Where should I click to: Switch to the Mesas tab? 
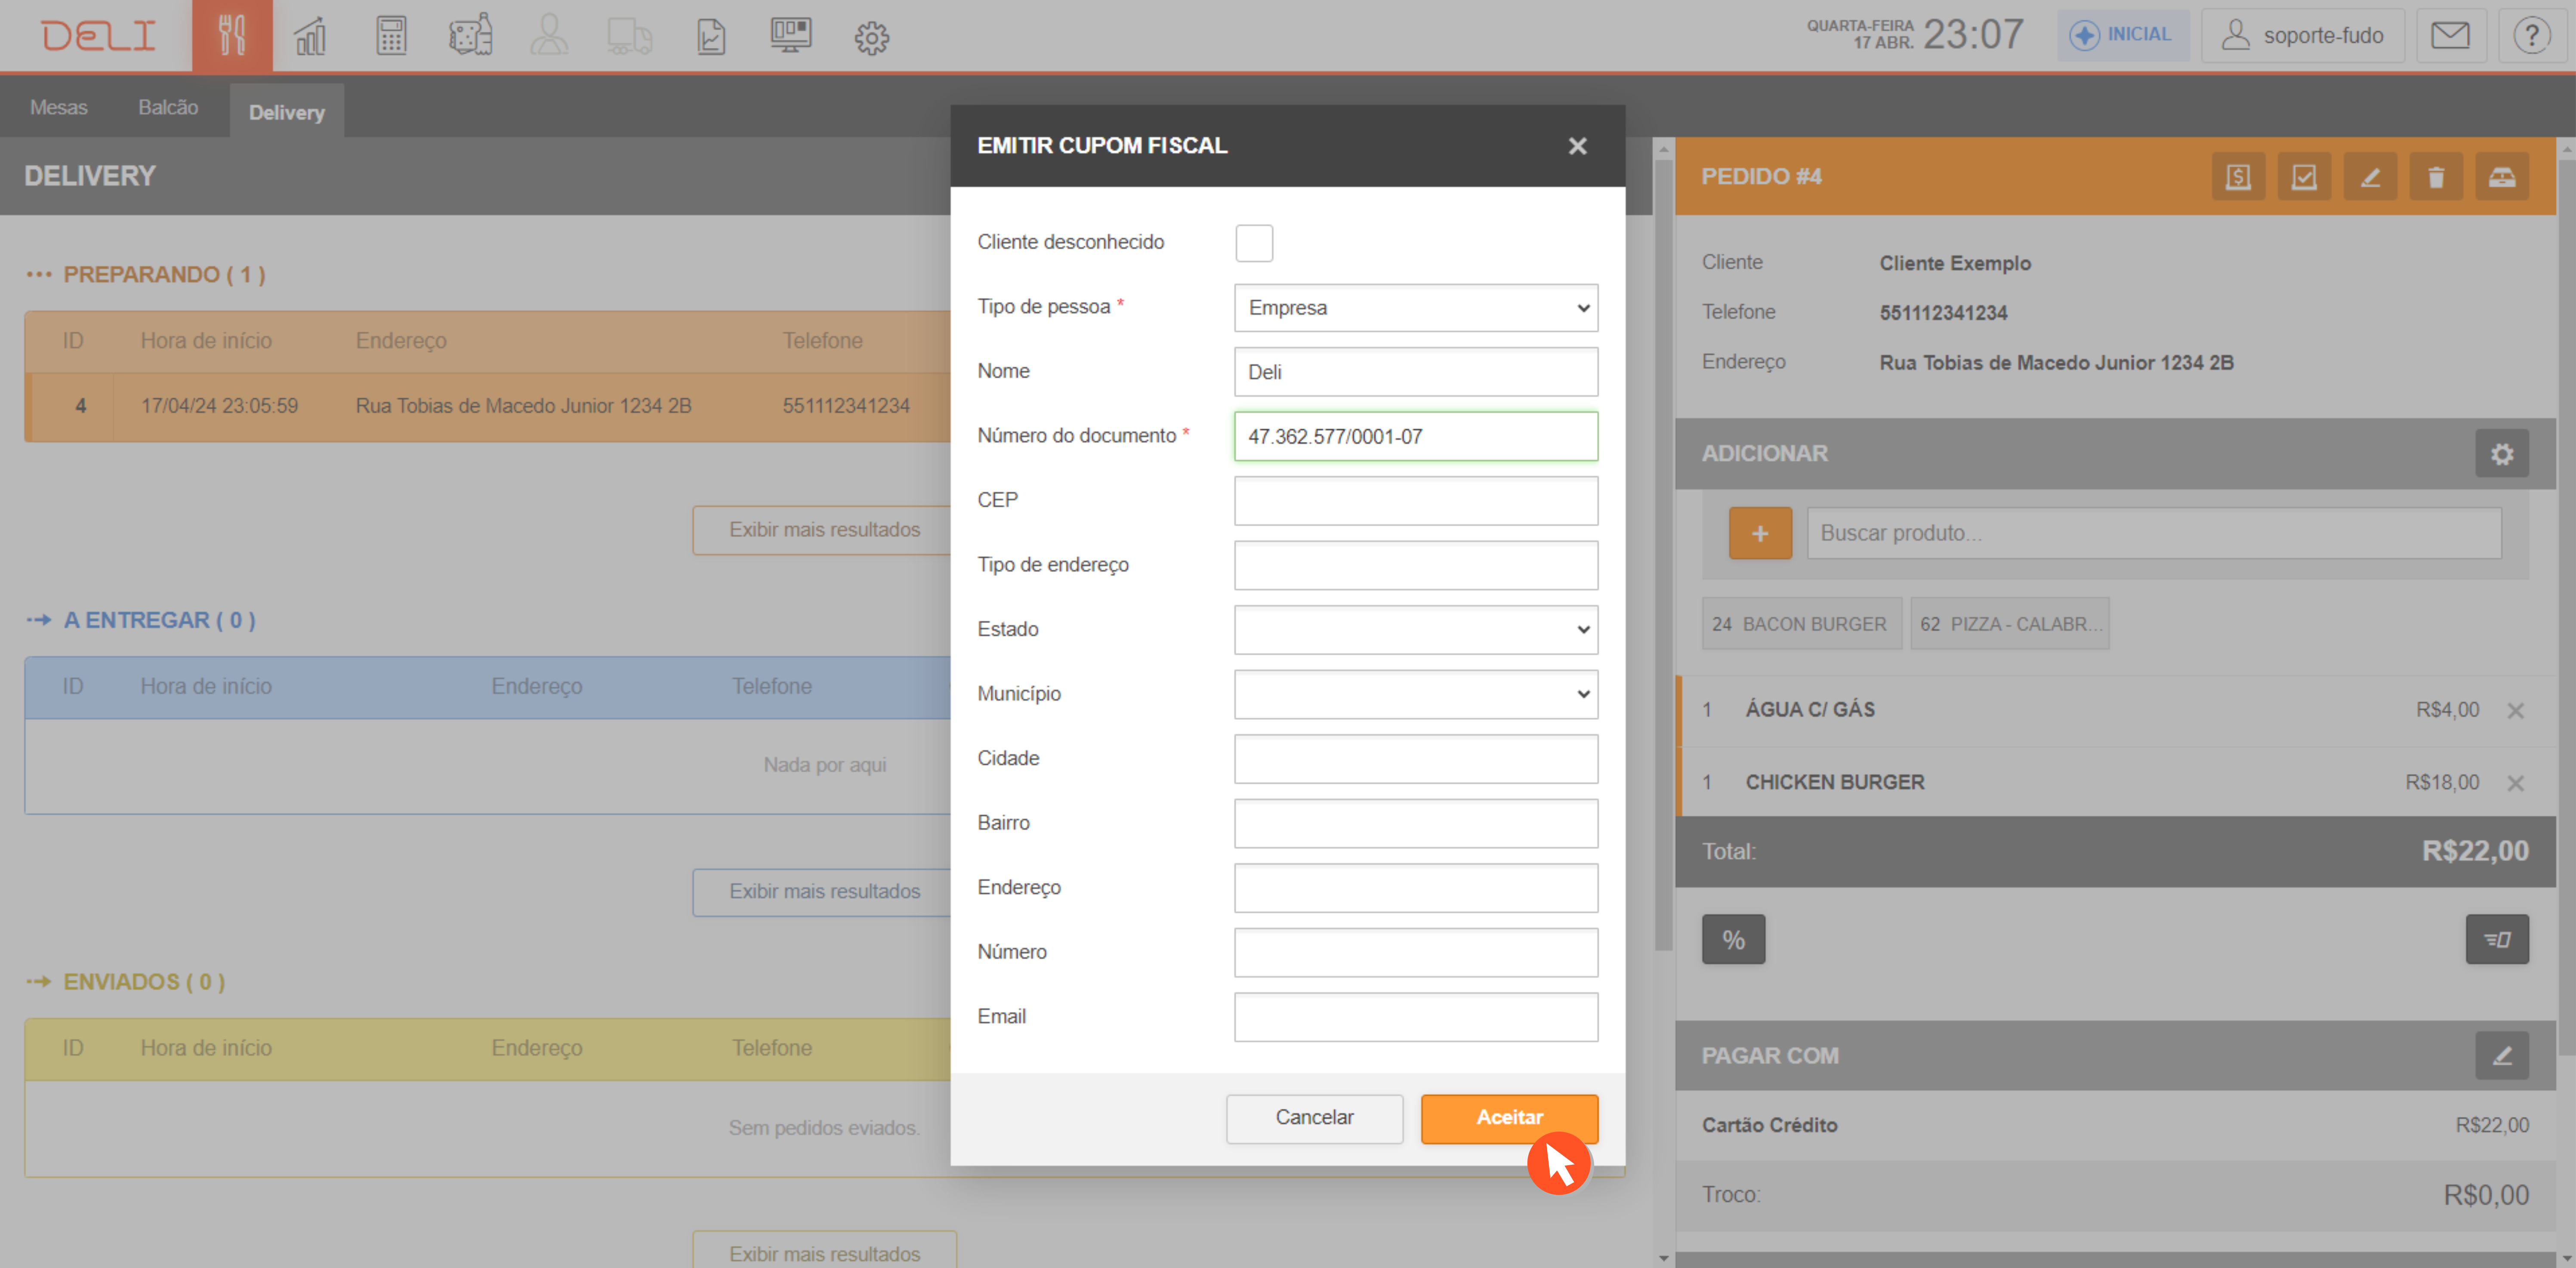click(x=59, y=108)
